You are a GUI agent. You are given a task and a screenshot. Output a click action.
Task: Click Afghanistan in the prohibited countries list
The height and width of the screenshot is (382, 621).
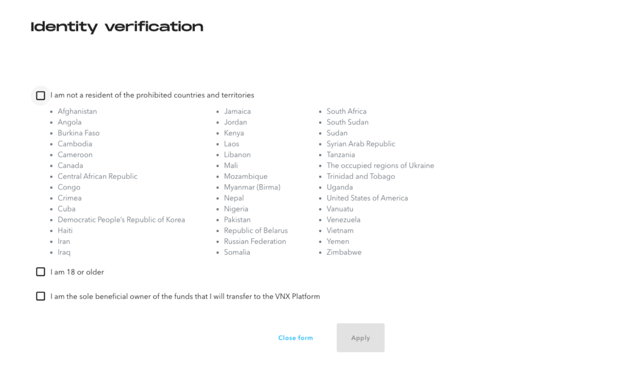click(77, 112)
